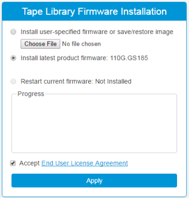Select the Install latest product firmware radio
Screen dimensions: 189x198
pos(13,58)
